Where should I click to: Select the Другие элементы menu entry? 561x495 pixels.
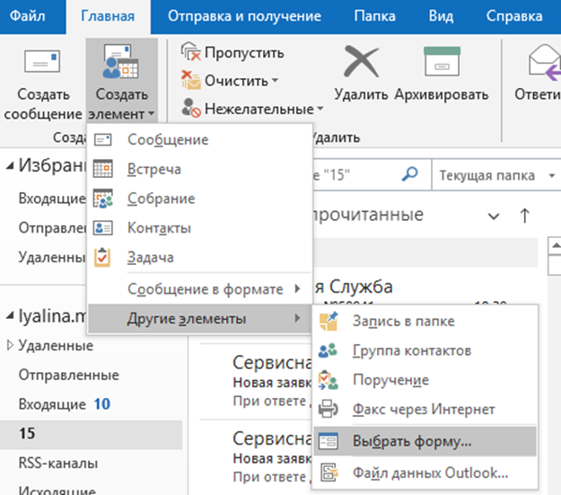pyautogui.click(x=200, y=318)
